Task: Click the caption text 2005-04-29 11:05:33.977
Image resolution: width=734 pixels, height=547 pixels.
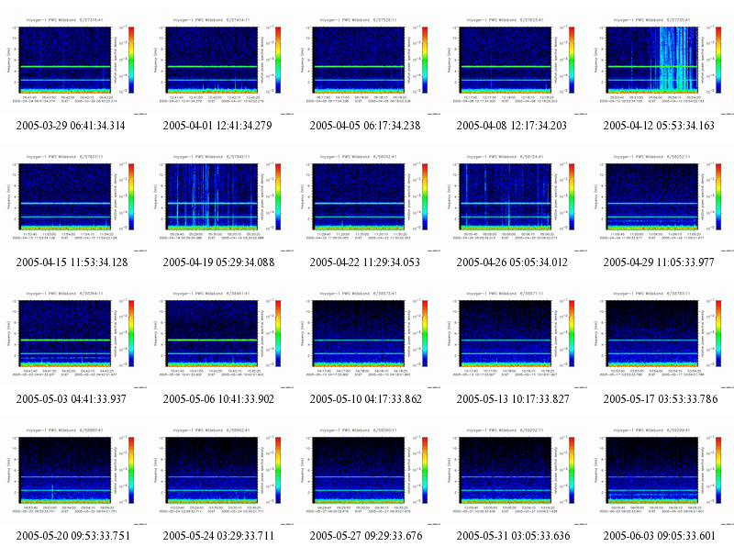Action: tap(659, 262)
